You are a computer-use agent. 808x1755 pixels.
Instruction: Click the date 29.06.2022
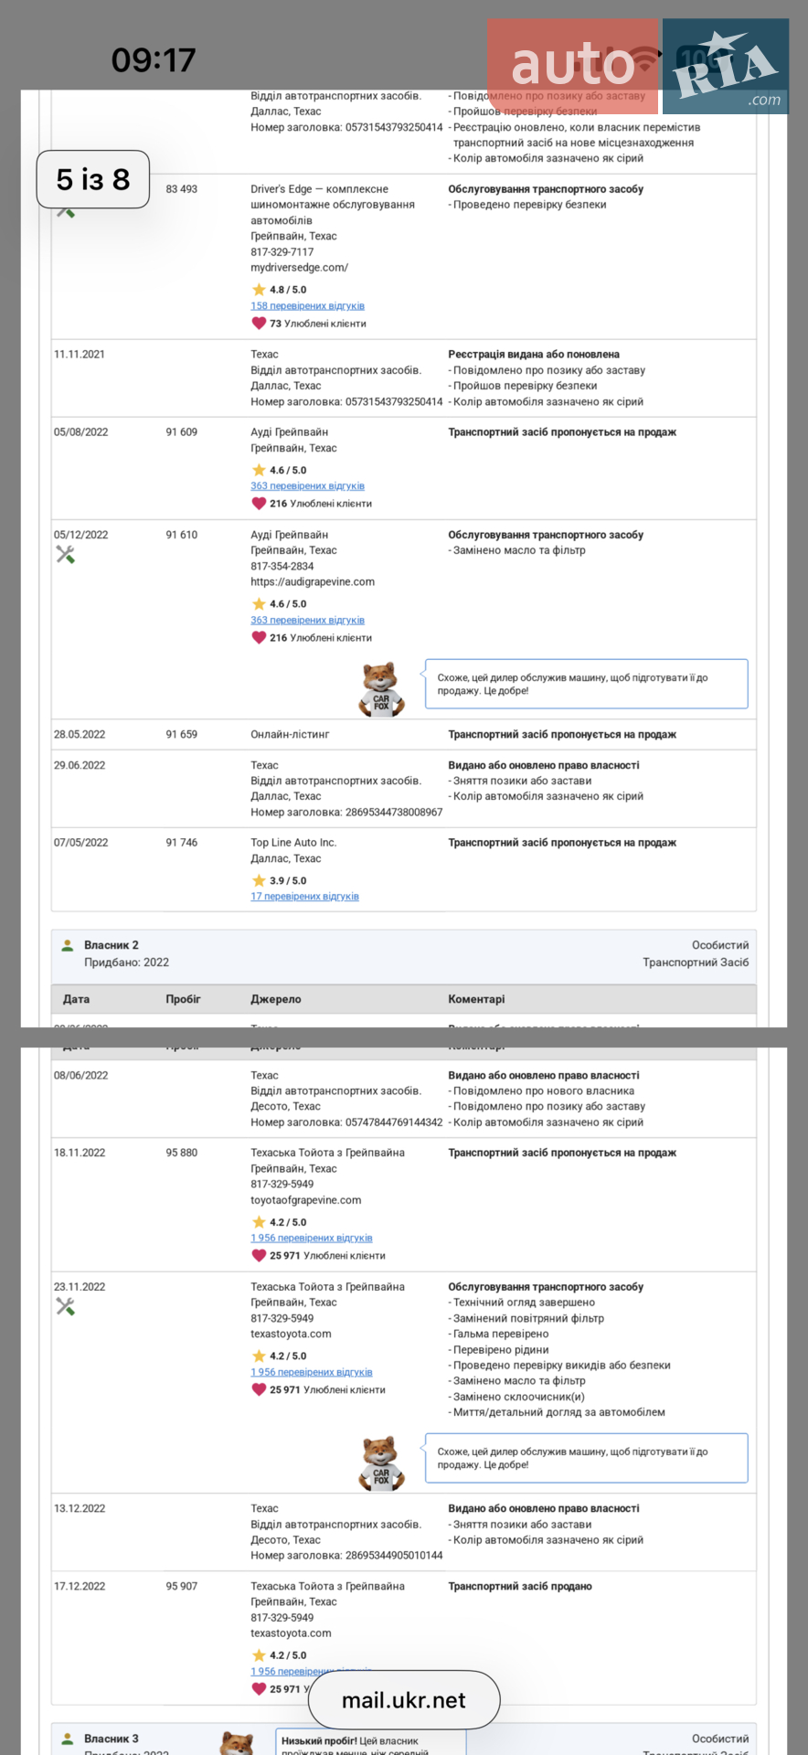tap(79, 765)
